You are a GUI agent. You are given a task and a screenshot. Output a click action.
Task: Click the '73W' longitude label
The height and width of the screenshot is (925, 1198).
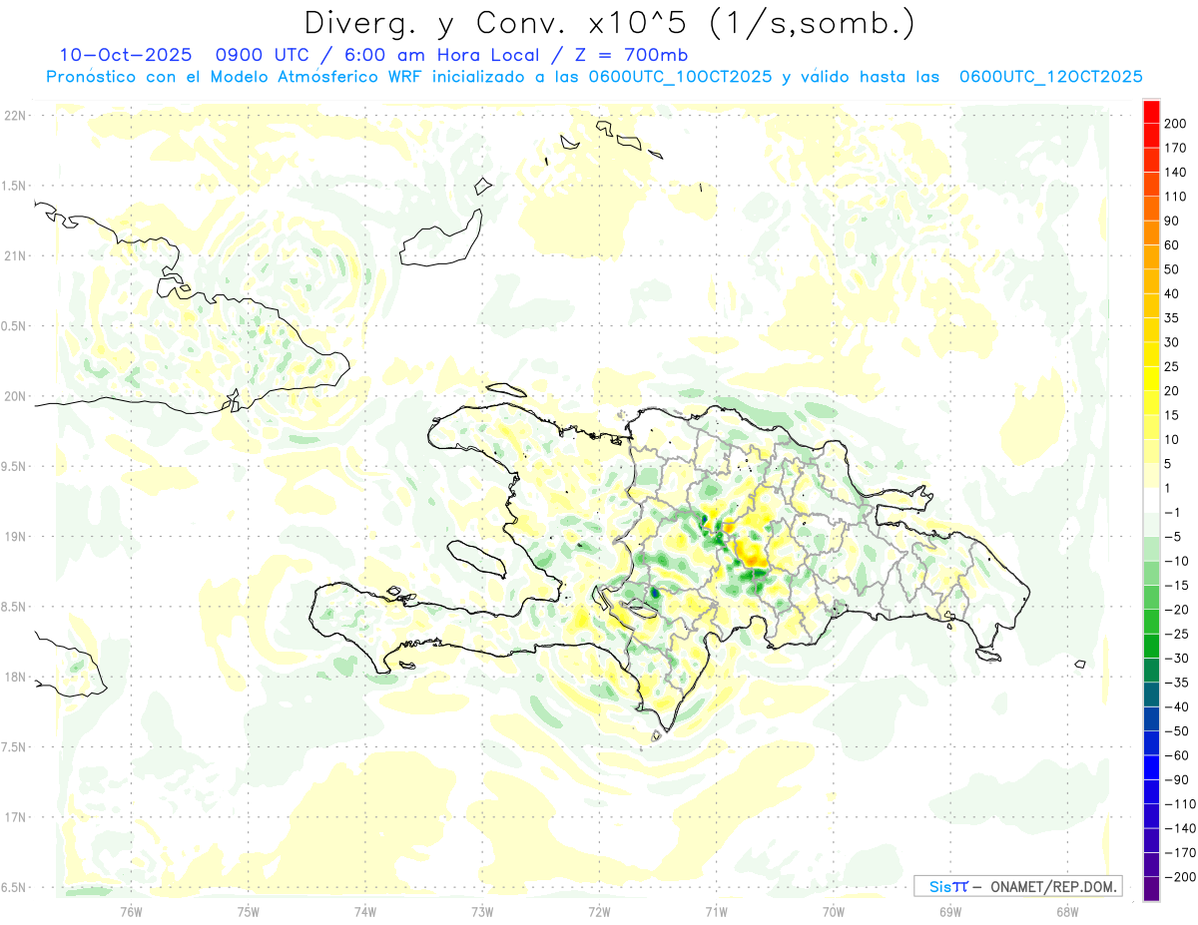482,911
